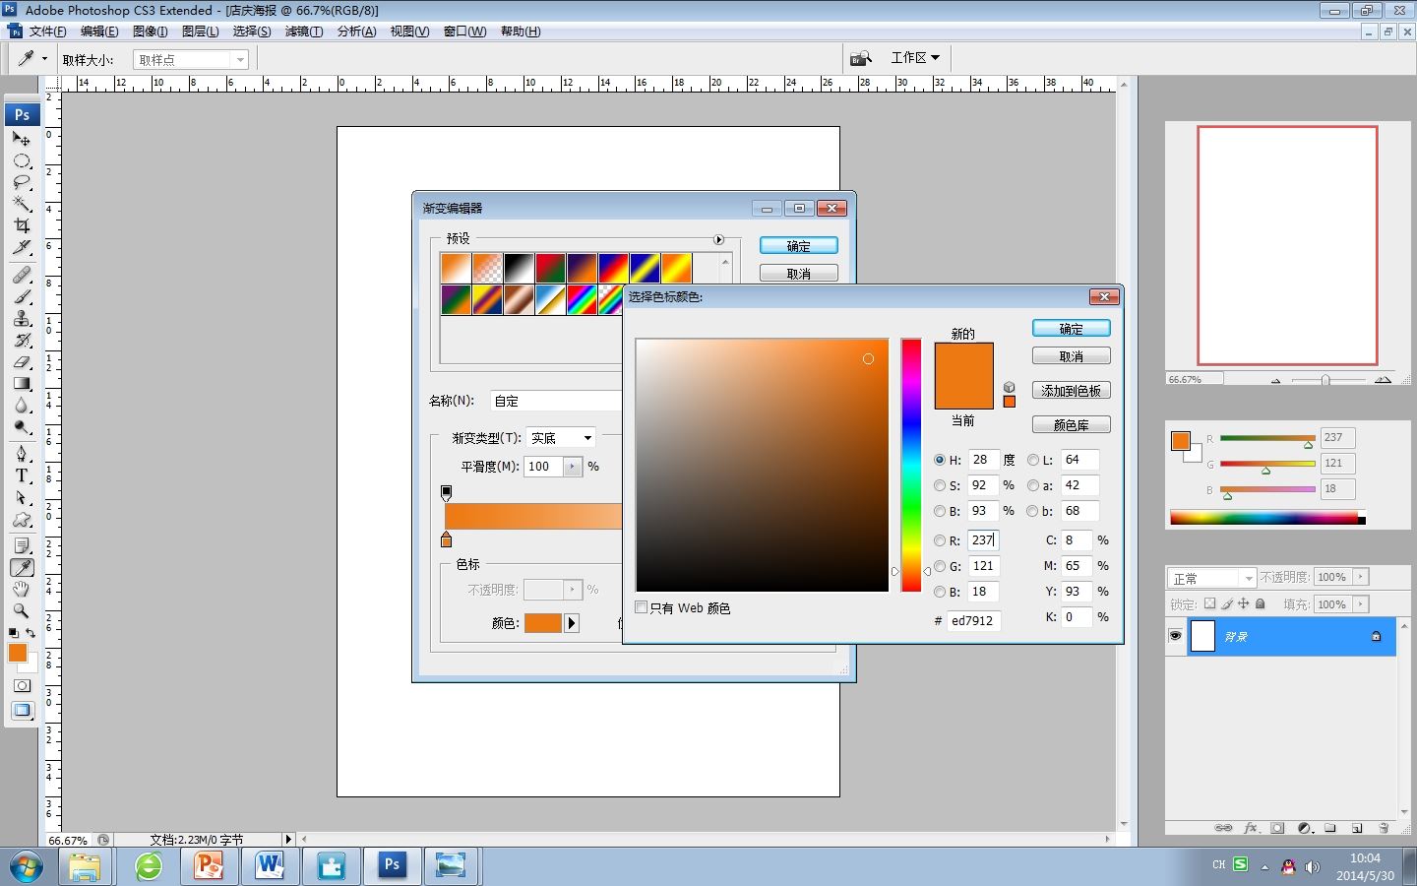The image size is (1417, 886).
Task: Select the R red radio button
Action: pos(940,540)
